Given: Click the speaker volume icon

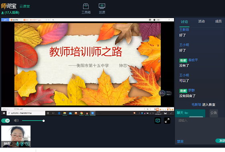Looking at the screenshot, I should point(16,121).
